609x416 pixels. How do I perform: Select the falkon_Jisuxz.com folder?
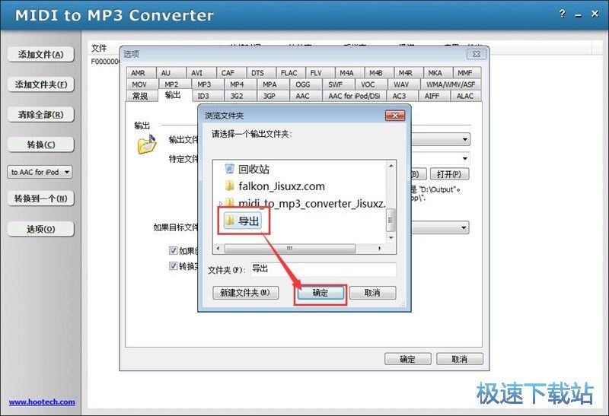click(275, 186)
